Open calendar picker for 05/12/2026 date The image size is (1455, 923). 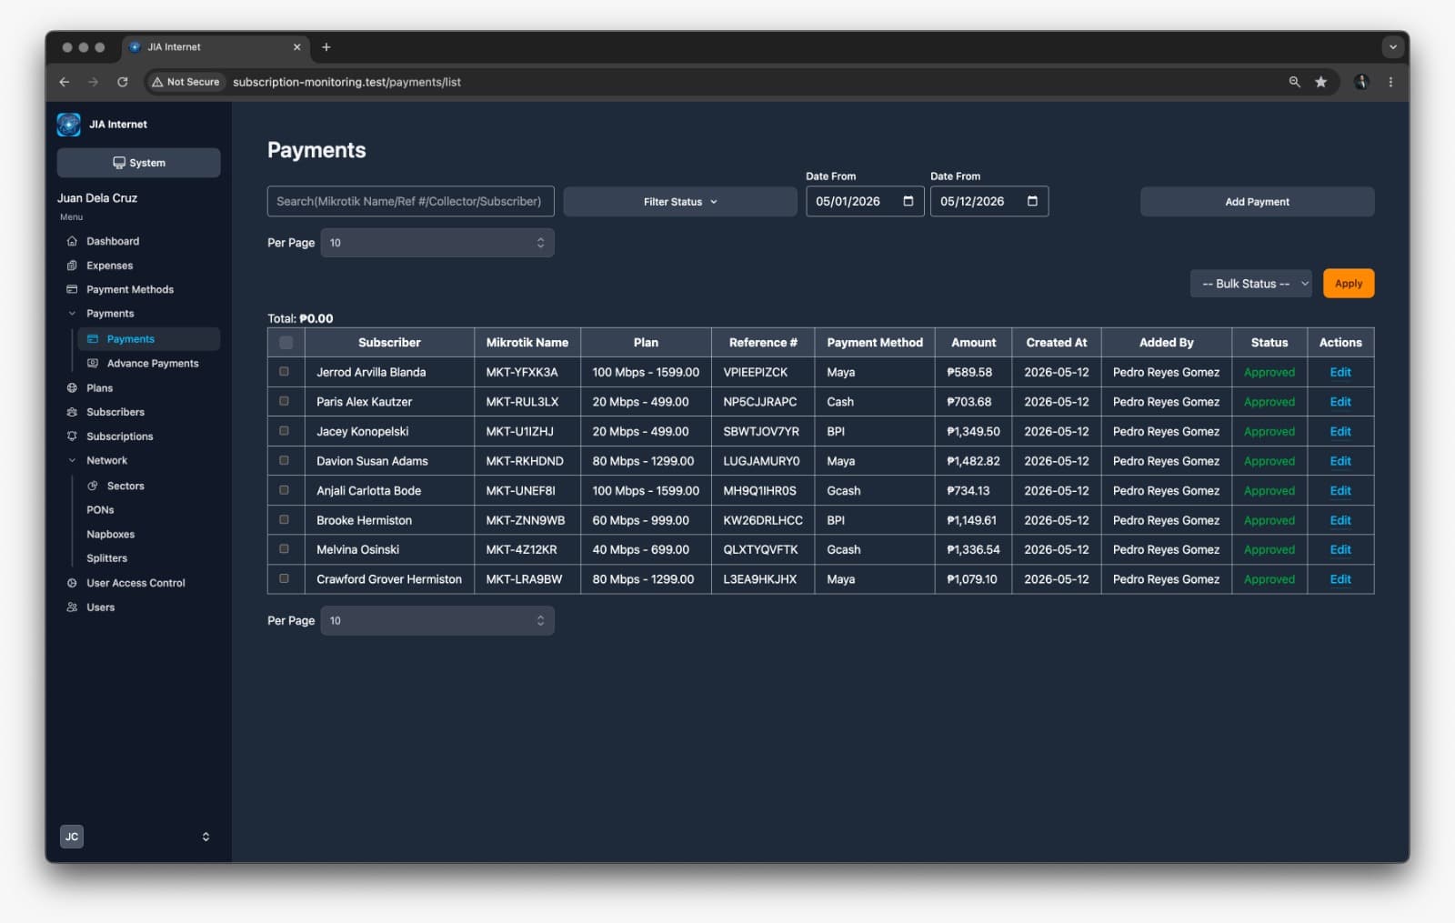[1032, 201]
